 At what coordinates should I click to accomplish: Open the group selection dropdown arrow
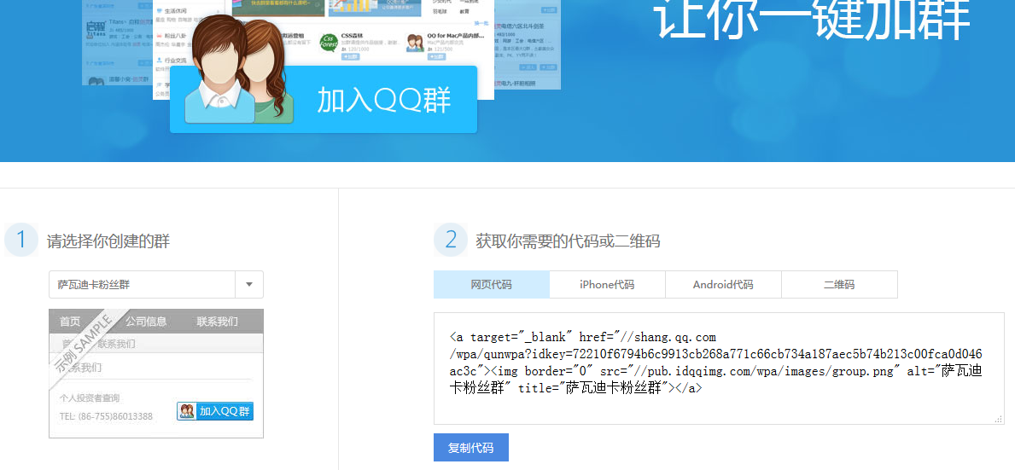tap(249, 284)
